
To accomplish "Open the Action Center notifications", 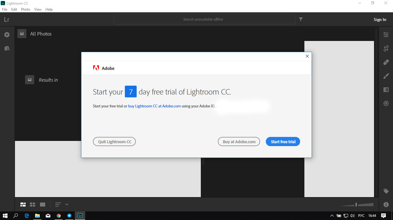I will [384, 216].
